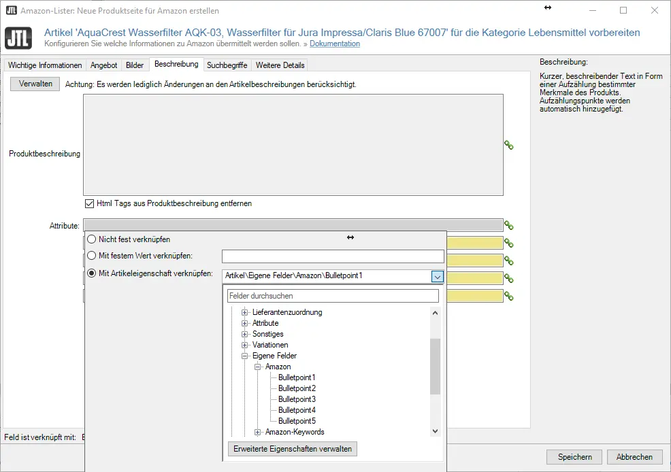
Task: Click the field tree scroll-up arrow
Action: tap(436, 313)
